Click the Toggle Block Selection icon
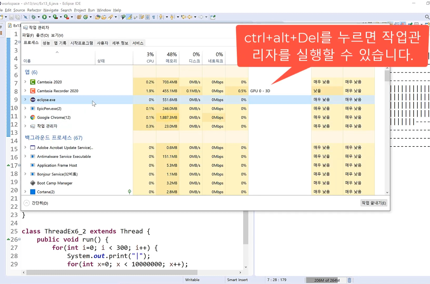Image resolution: width=430 pixels, height=284 pixels. click(x=148, y=17)
